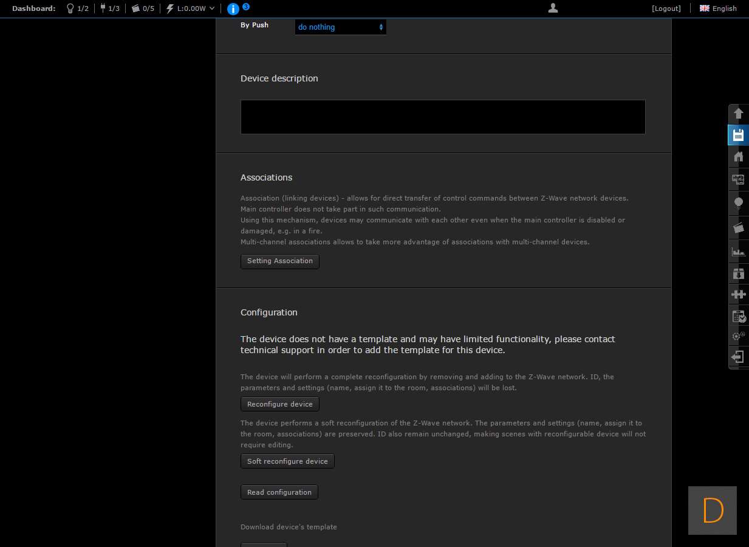Click the save floppy disk icon

tap(738, 135)
